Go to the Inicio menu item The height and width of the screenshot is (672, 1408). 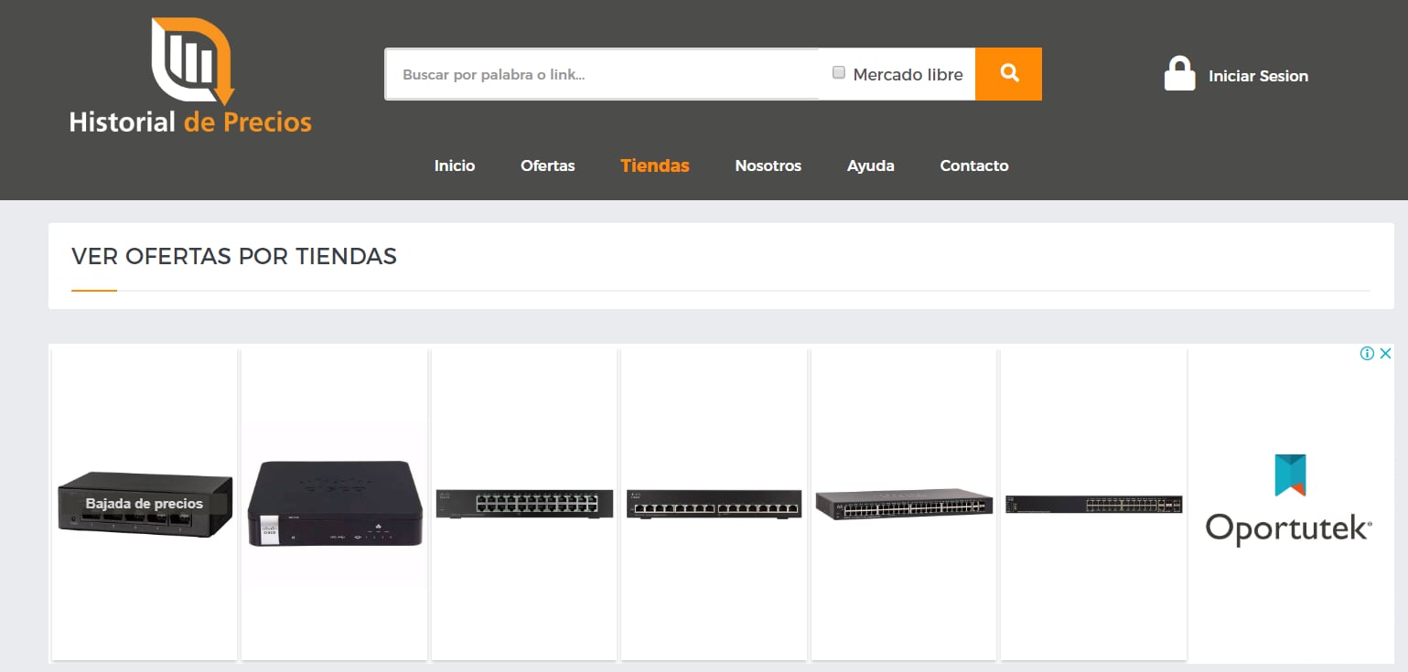[455, 165]
